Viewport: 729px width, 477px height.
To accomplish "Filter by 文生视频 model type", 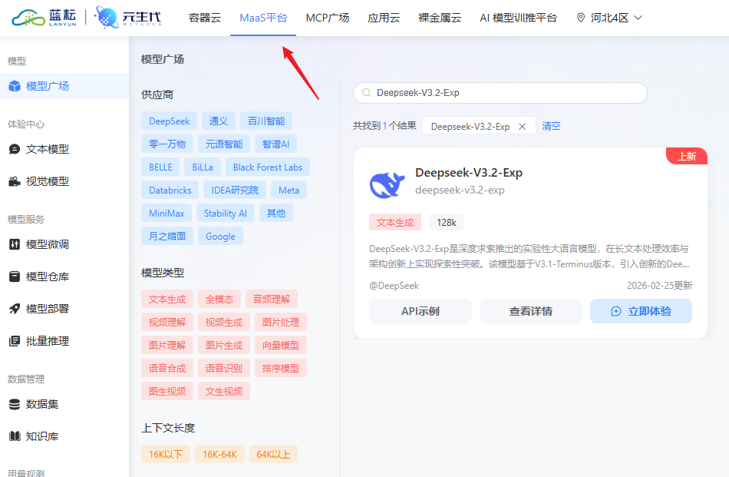I will pyautogui.click(x=224, y=392).
